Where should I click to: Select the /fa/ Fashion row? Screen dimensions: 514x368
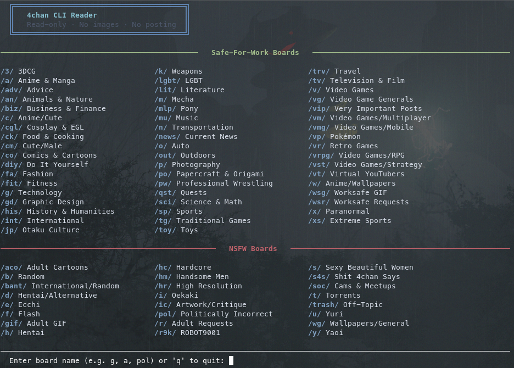27,174
